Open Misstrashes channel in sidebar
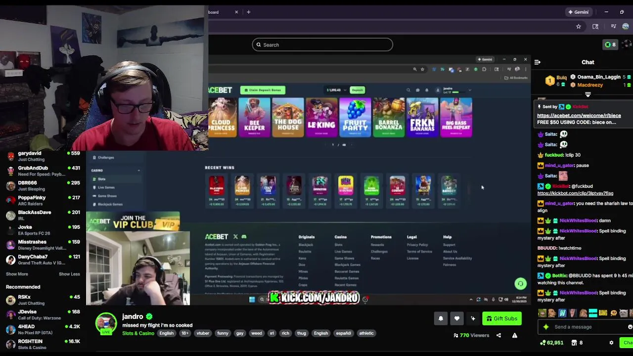 (43, 245)
